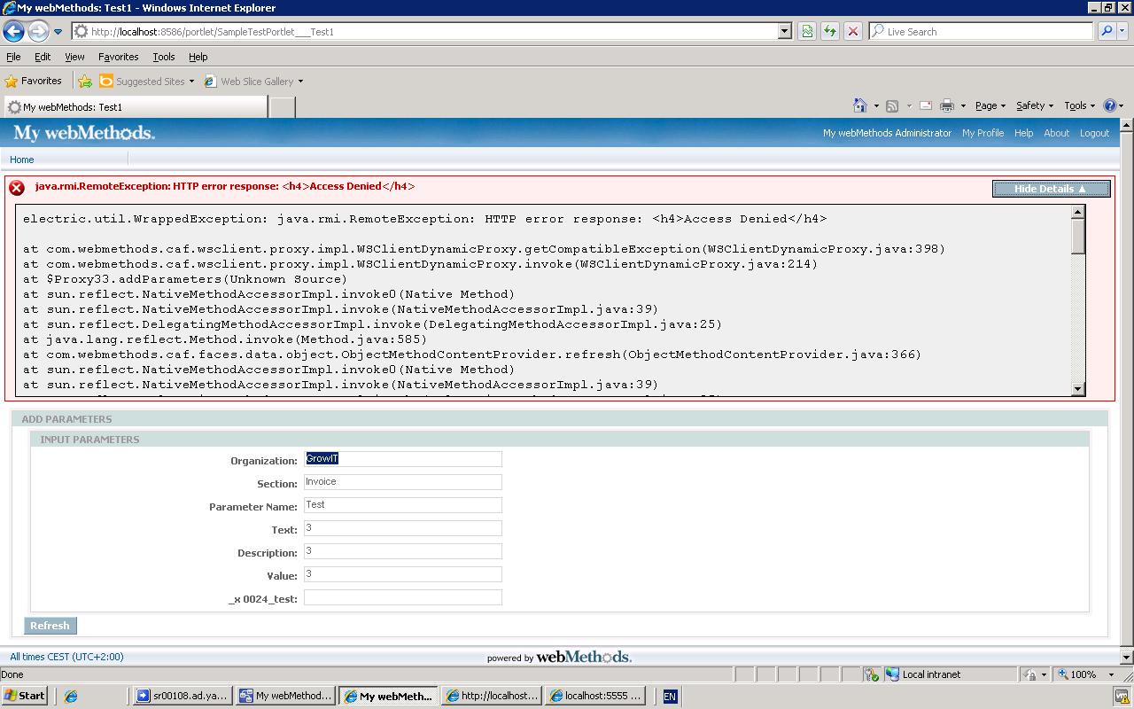Start search with the magnifier button
This screenshot has width=1134, height=709.
(x=1107, y=31)
